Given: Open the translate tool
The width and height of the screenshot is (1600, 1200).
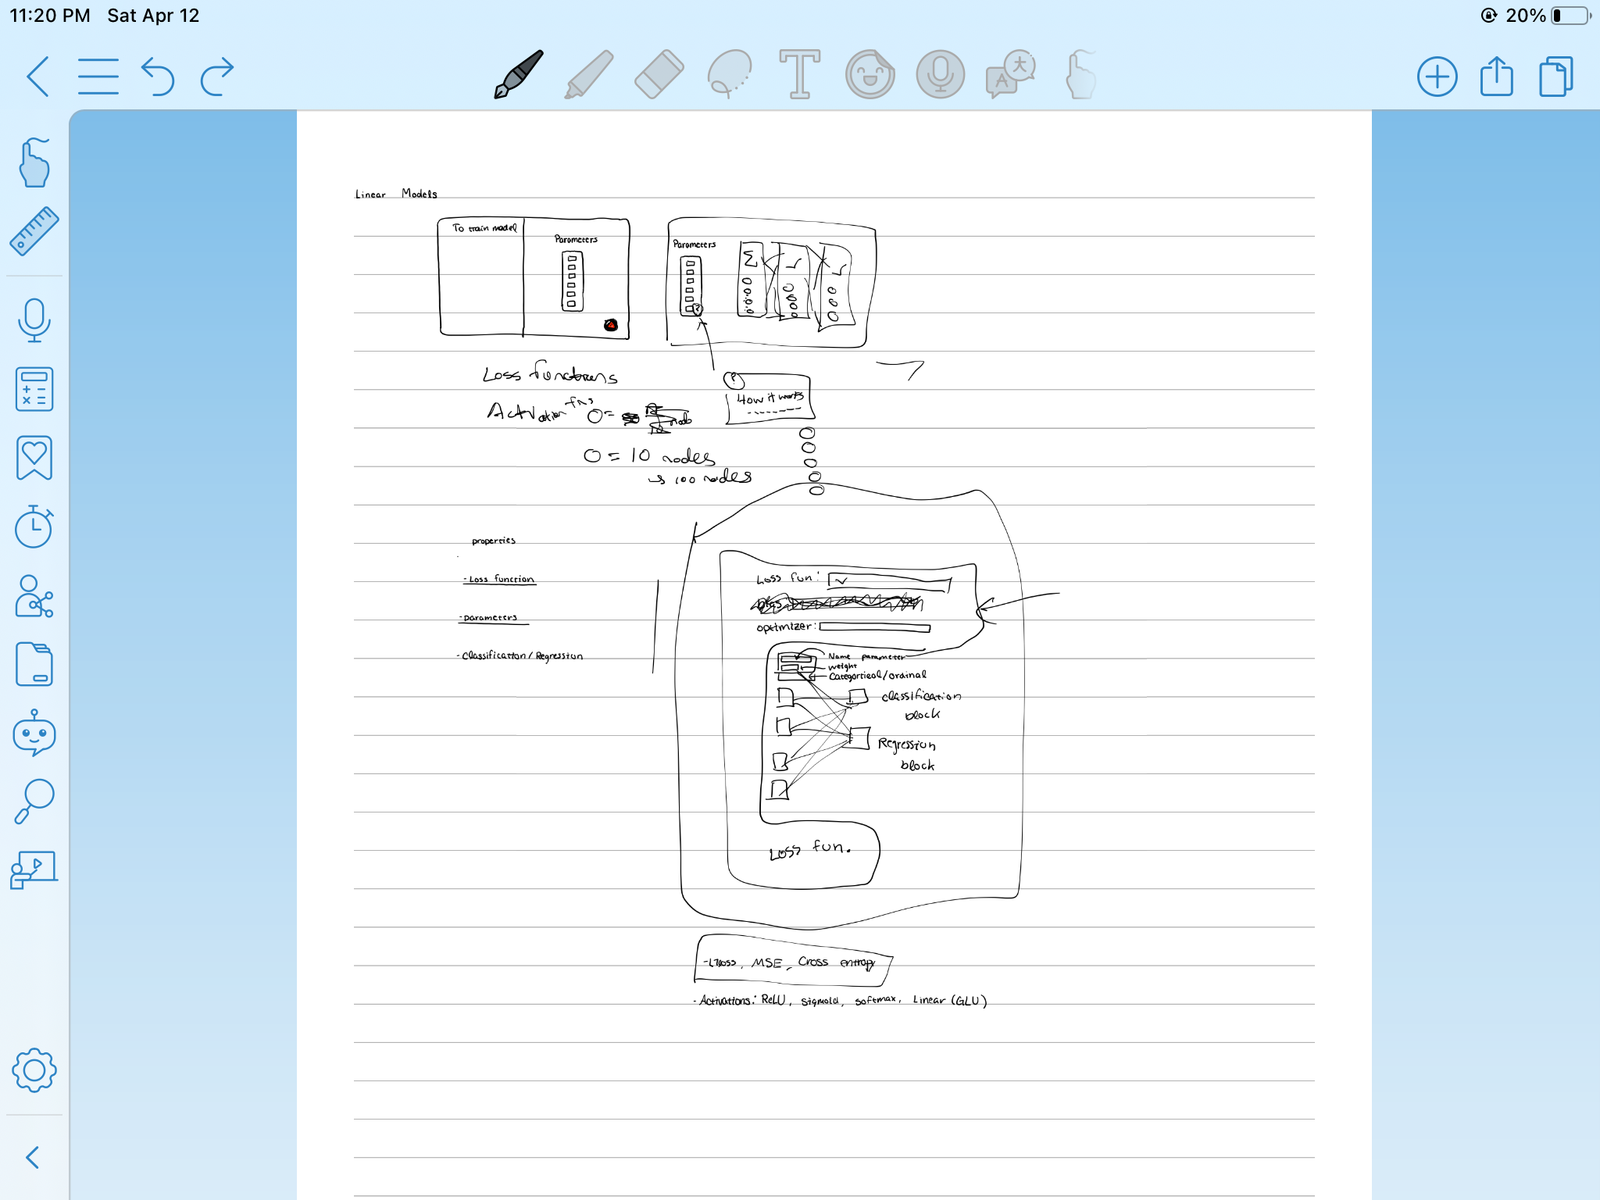Looking at the screenshot, I should pyautogui.click(x=1011, y=75).
